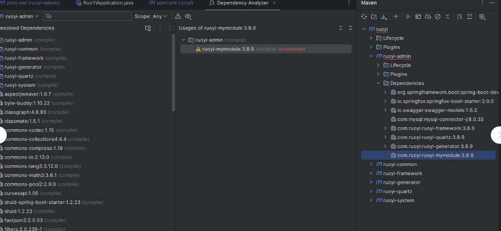
Task: Expand ruoyi Lifecycle node
Action: click(x=371, y=38)
